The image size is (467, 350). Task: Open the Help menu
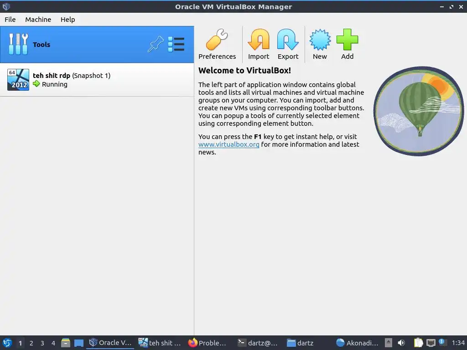tap(67, 19)
